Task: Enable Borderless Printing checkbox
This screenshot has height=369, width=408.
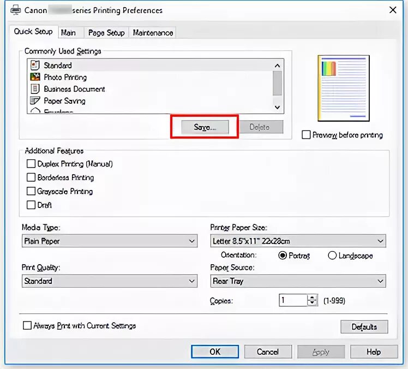Action: 31,177
